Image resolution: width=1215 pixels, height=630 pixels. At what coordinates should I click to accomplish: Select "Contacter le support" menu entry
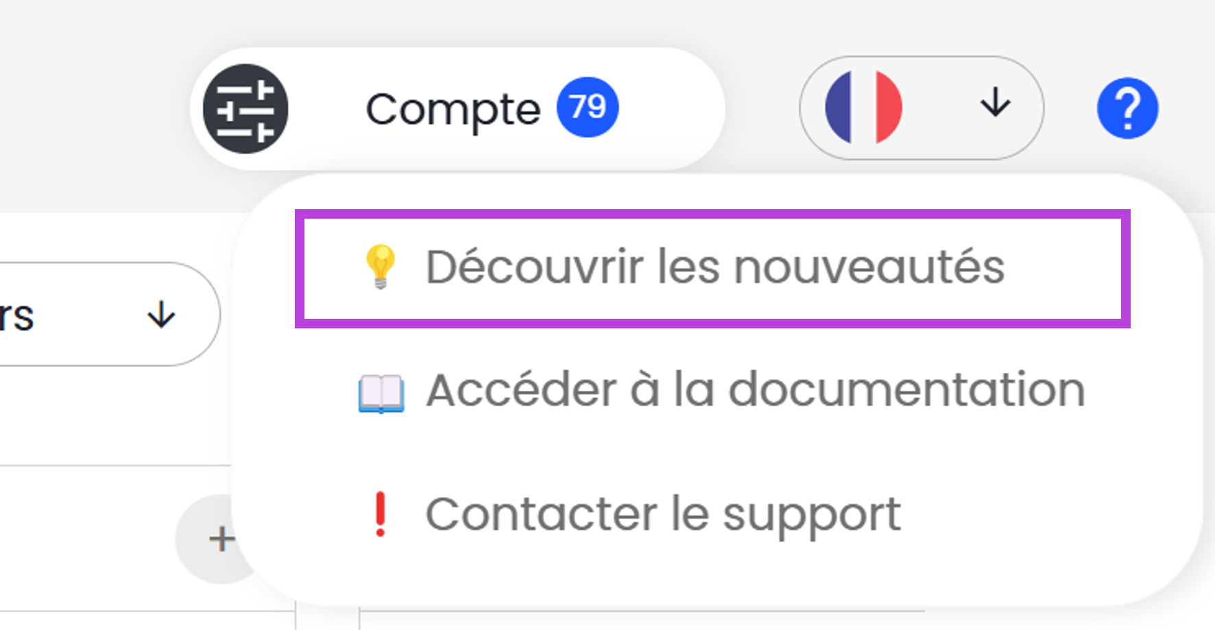(662, 514)
